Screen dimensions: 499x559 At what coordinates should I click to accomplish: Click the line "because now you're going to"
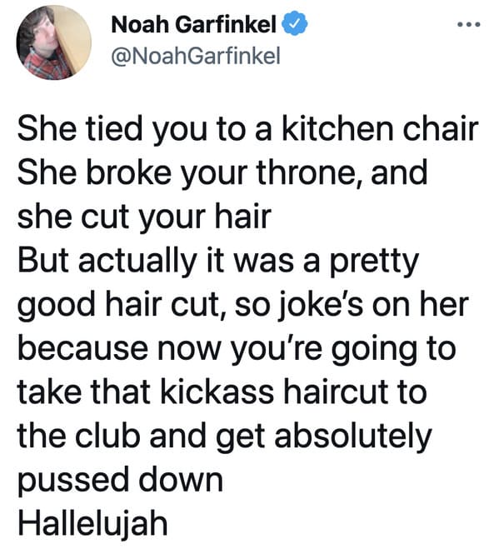pyautogui.click(x=237, y=348)
